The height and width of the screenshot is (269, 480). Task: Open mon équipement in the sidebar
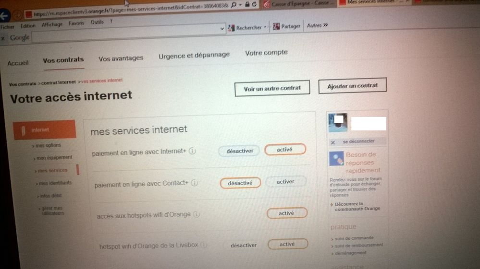53,158
